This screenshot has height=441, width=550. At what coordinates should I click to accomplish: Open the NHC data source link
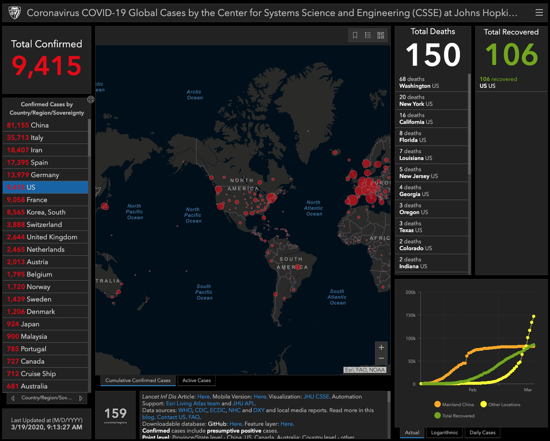point(235,410)
